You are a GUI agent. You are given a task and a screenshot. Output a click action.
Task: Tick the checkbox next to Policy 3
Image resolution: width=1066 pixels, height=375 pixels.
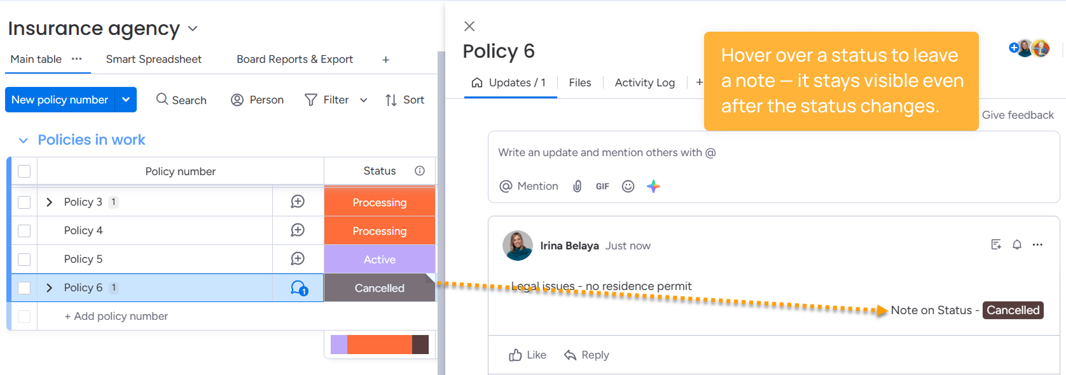click(x=24, y=202)
